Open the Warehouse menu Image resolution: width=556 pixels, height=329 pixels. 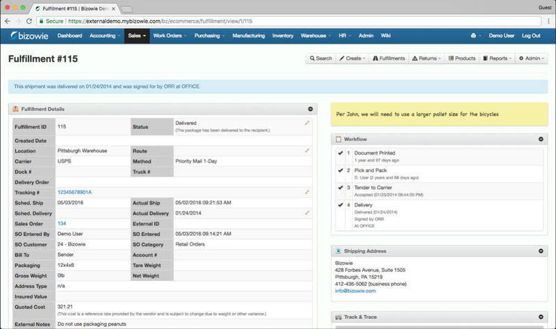pyautogui.click(x=316, y=35)
